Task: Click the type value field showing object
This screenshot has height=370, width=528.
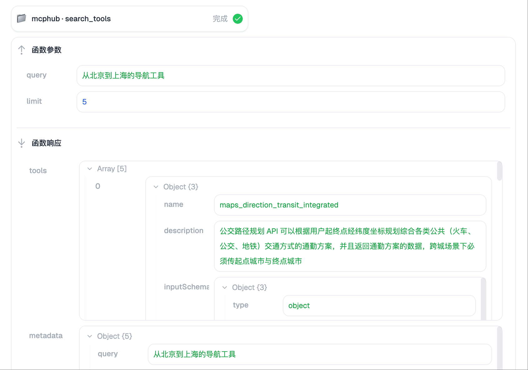Action: (x=379, y=306)
